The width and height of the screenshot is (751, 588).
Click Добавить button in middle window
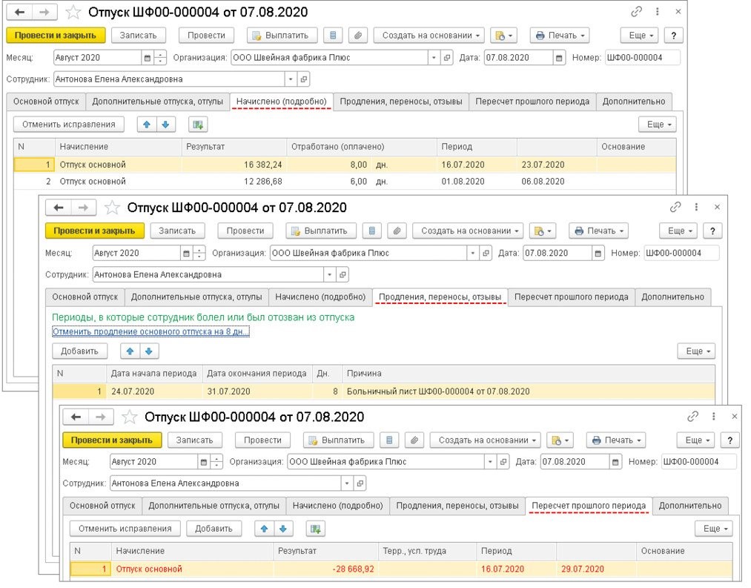pos(79,351)
